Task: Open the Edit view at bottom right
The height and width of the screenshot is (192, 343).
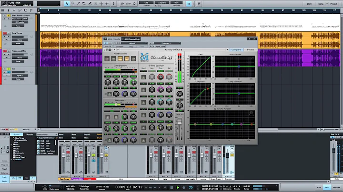Action: (x=319, y=187)
